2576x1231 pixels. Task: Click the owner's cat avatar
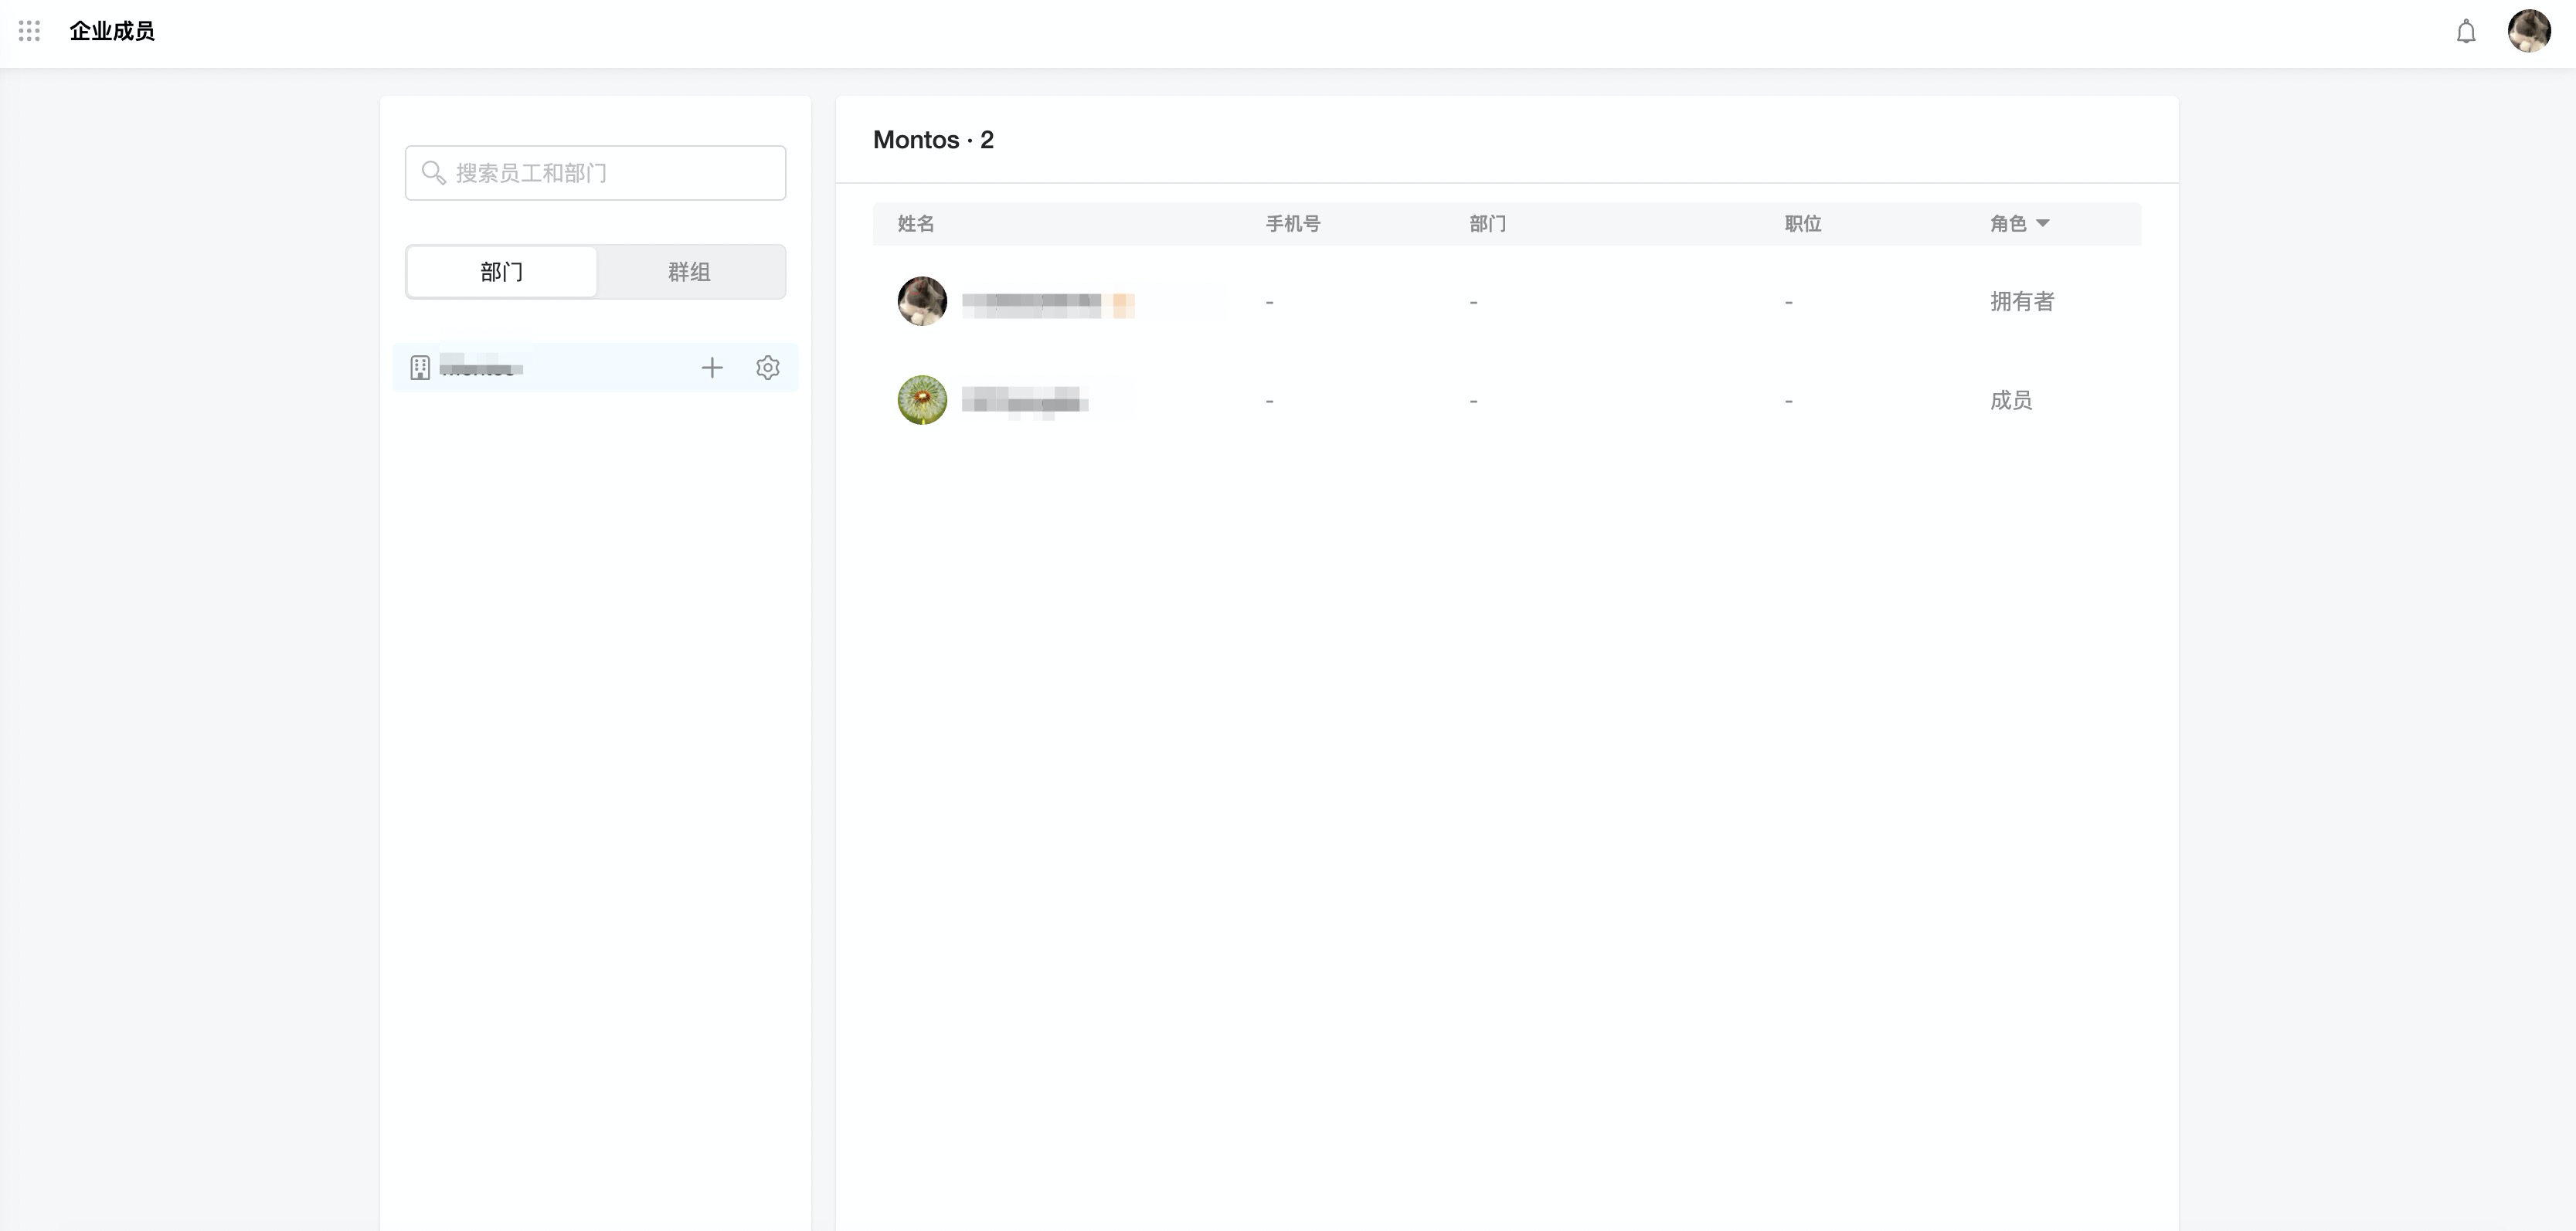click(922, 300)
